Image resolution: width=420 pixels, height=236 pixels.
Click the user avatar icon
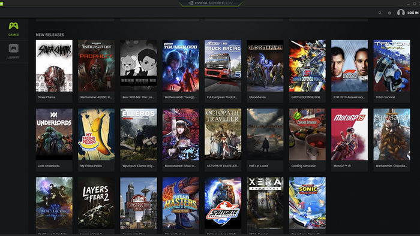pos(401,13)
